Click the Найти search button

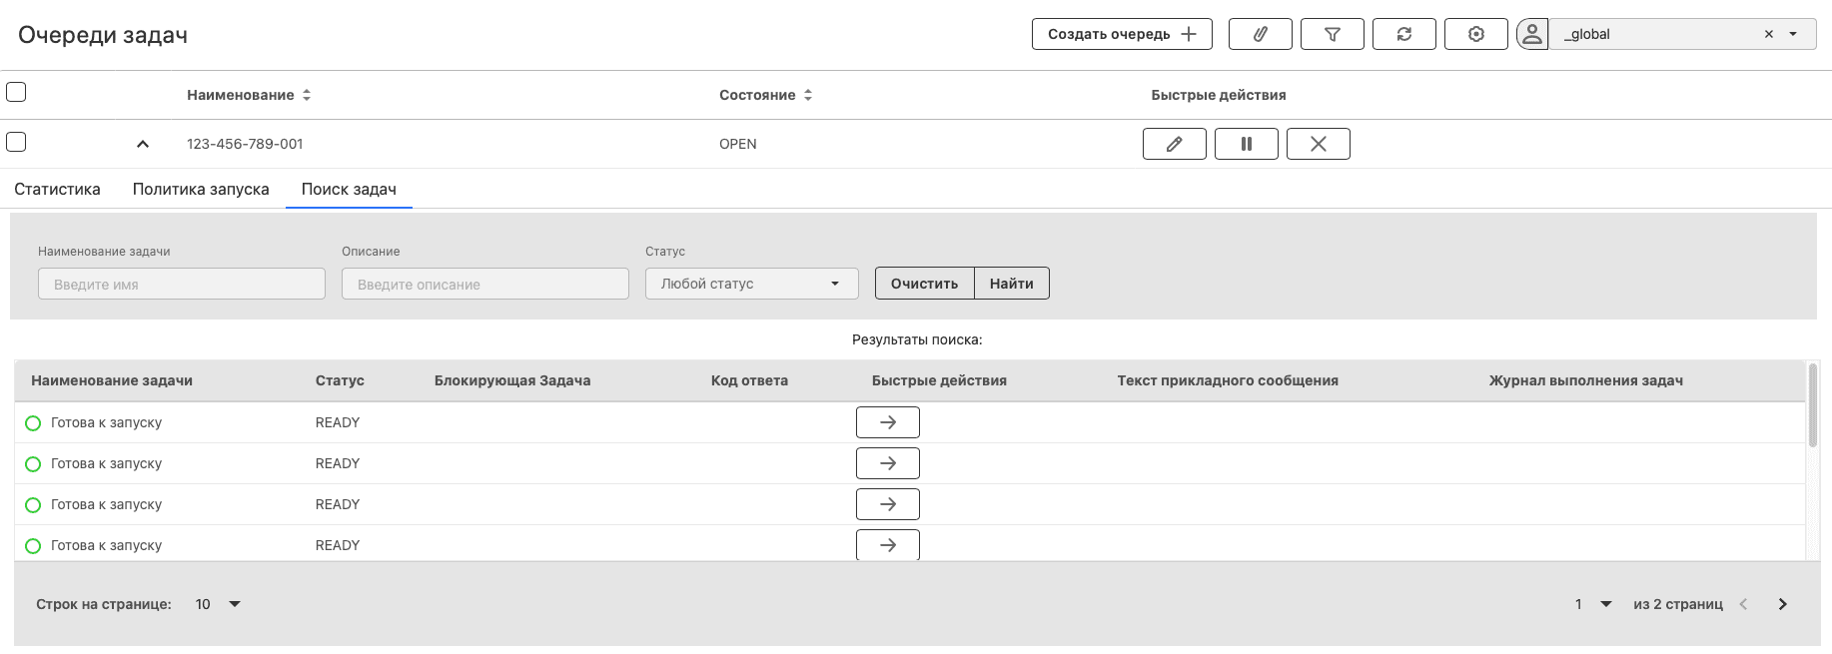pos(1011,284)
